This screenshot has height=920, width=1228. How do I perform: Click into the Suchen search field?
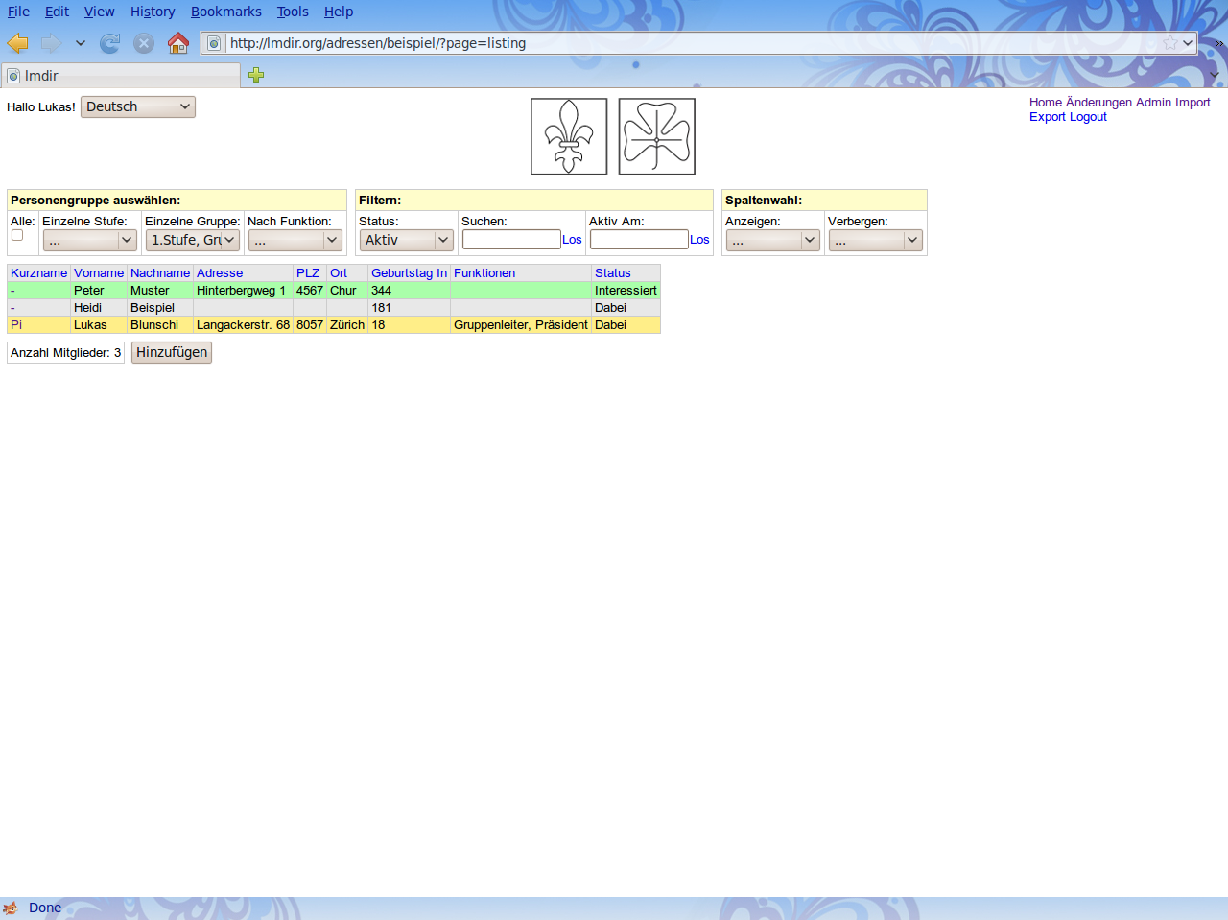[511, 240]
